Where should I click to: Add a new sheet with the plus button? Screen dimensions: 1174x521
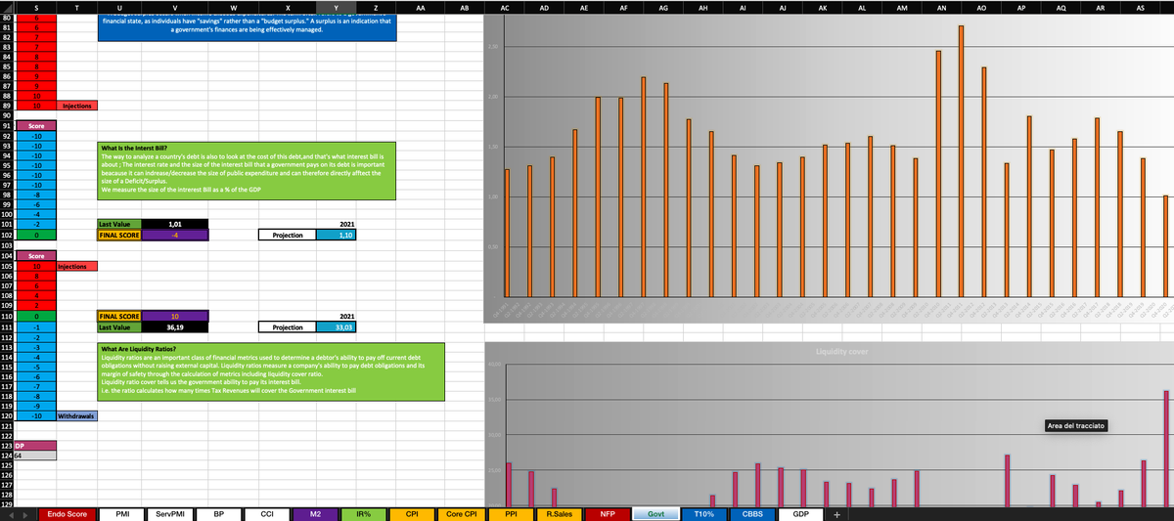click(x=837, y=514)
